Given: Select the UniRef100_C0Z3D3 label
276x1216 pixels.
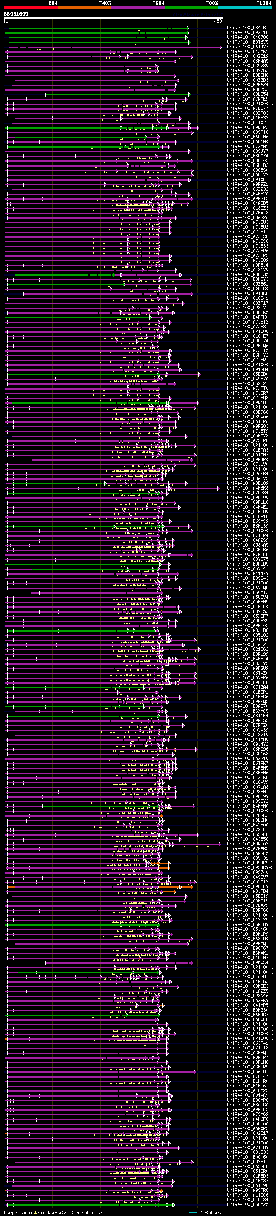Looking at the screenshot, I should tap(248, 80).
